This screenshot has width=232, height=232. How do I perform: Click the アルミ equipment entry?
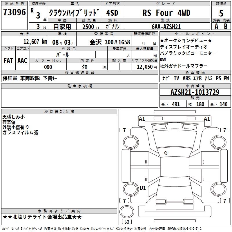(x=209, y=78)
